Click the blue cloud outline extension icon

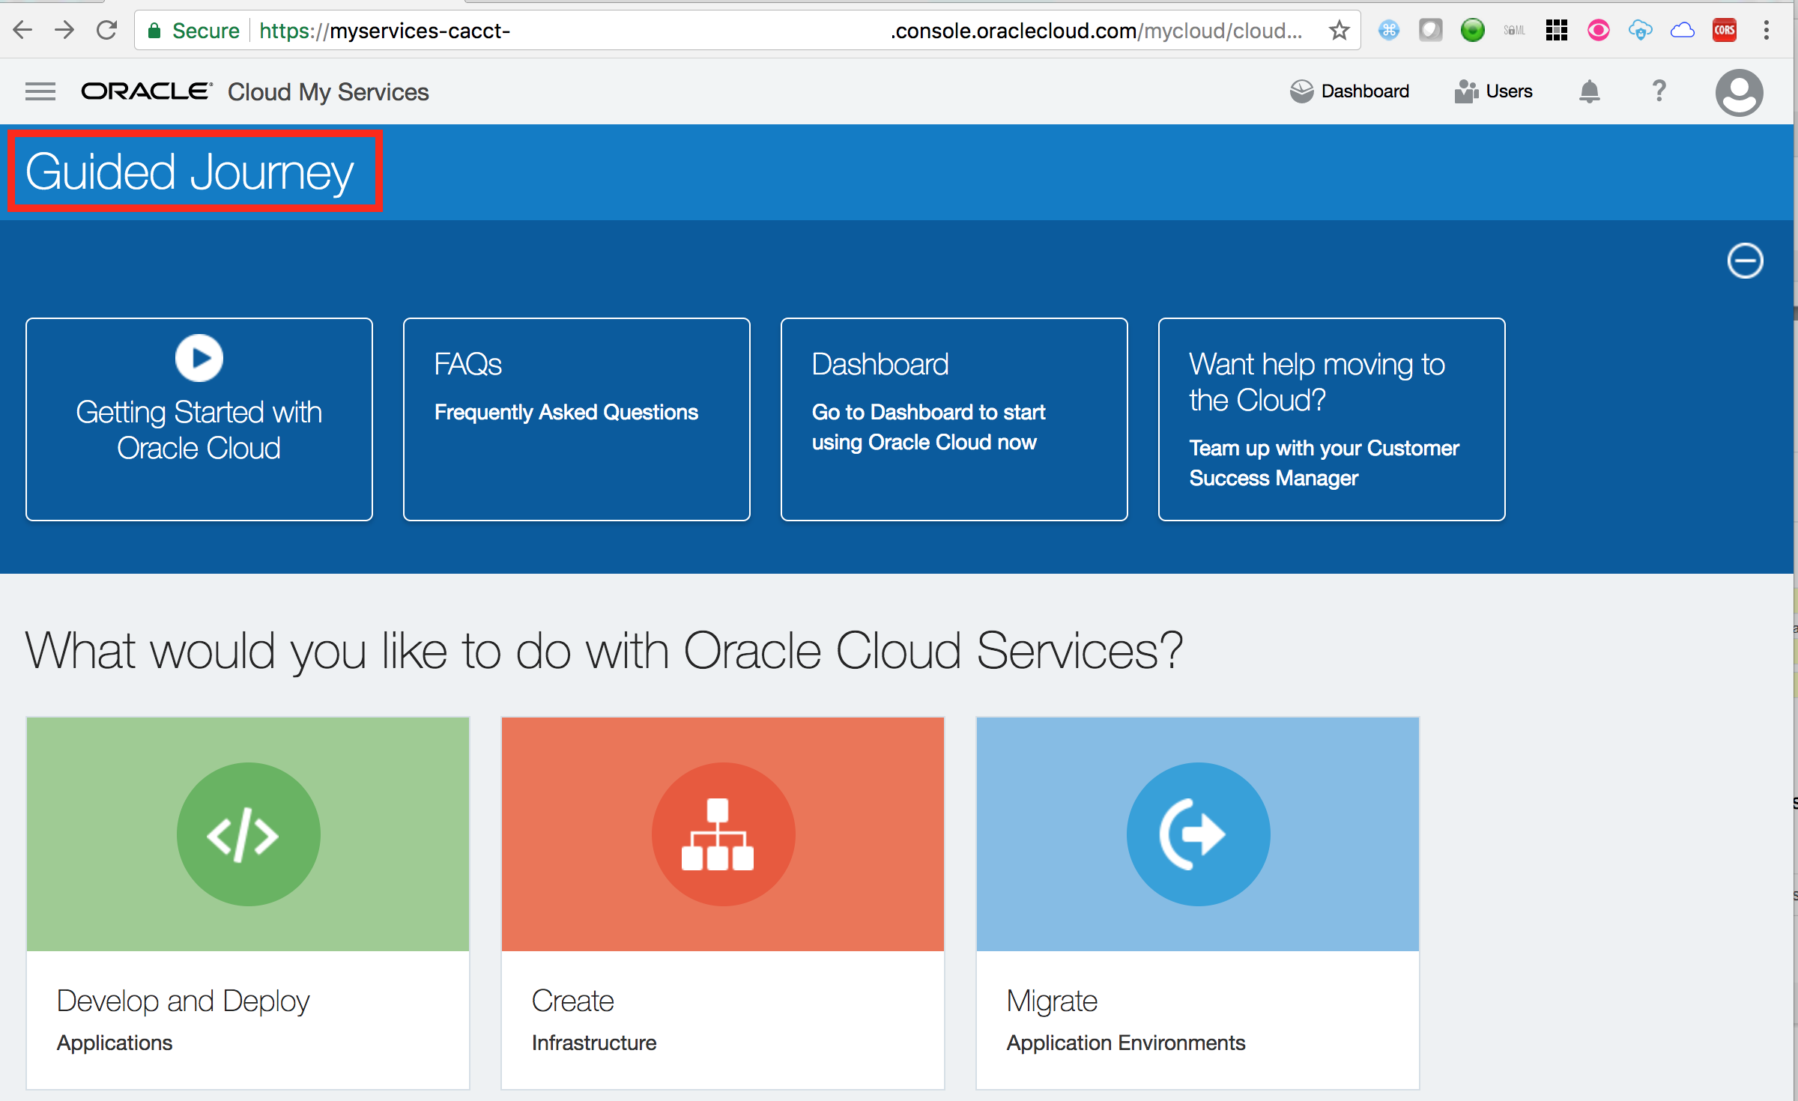[x=1682, y=31]
